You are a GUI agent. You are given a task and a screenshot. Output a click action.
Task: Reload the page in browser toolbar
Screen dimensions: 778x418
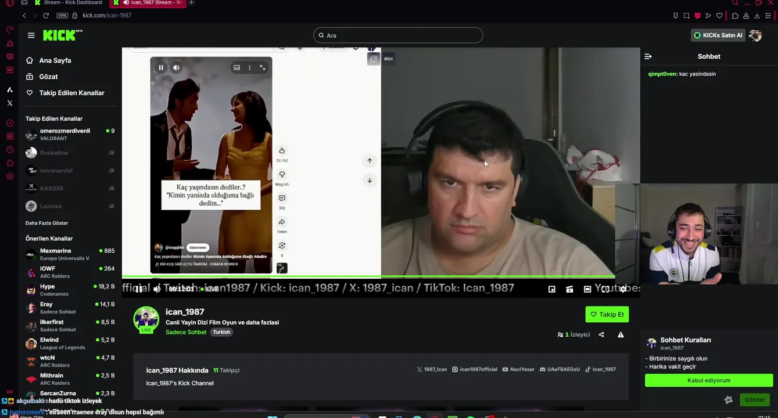pos(46,16)
